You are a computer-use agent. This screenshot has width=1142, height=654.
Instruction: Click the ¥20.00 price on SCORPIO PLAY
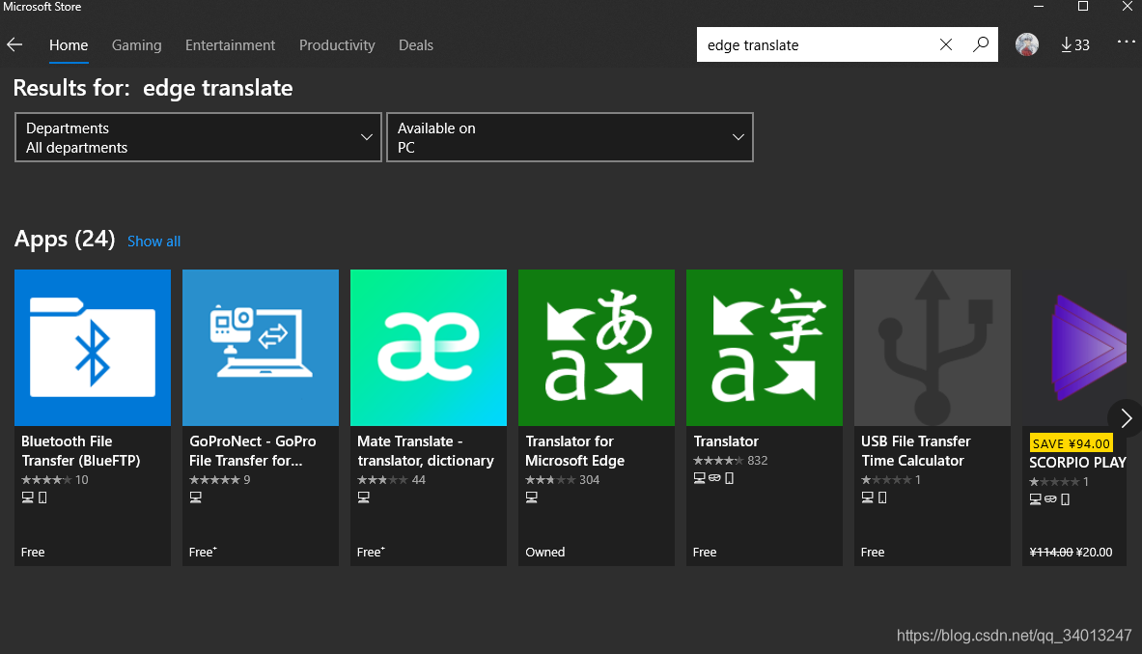coord(1094,552)
